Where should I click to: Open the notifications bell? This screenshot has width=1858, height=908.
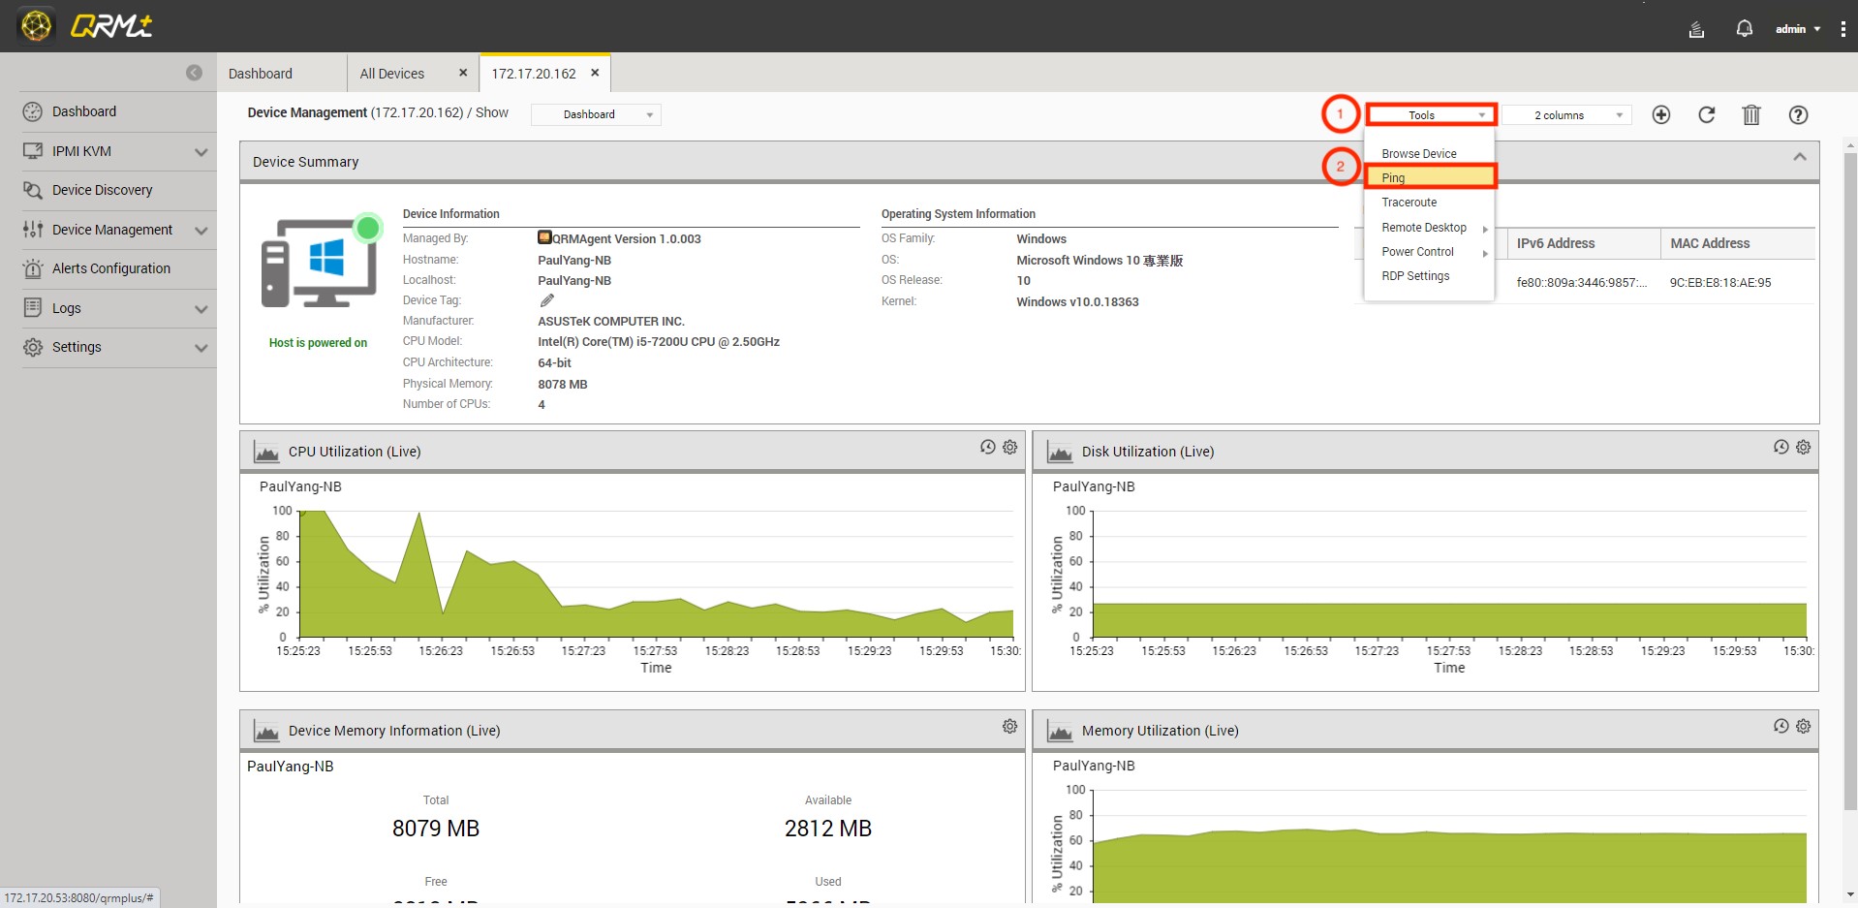(1744, 29)
